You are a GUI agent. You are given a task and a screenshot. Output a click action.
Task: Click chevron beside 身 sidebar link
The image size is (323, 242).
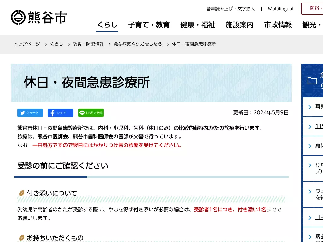tap(310, 146)
